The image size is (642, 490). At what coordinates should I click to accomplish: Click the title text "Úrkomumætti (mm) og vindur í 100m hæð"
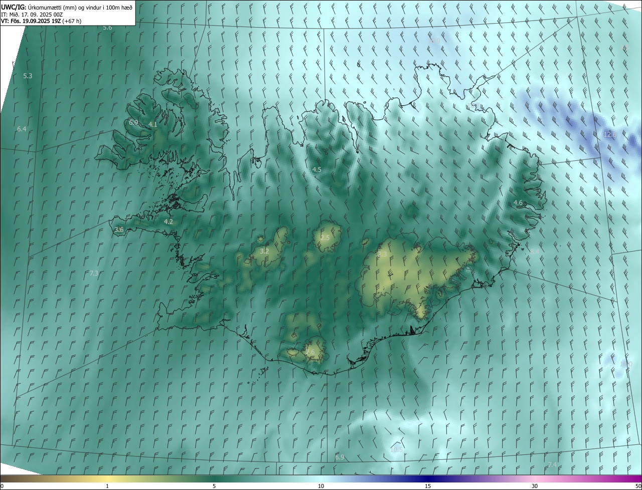coord(80,7)
